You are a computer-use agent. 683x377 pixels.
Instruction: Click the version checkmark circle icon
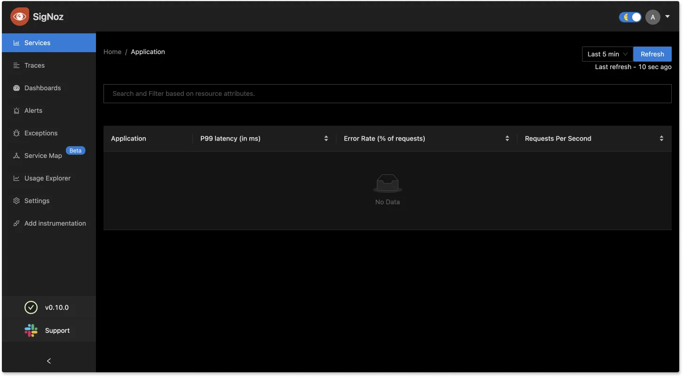(x=31, y=307)
